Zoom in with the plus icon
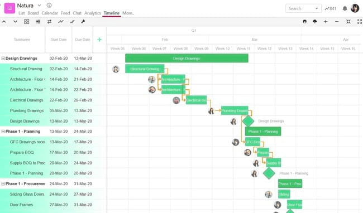The image size is (363, 213). pyautogui.click(x=326, y=22)
